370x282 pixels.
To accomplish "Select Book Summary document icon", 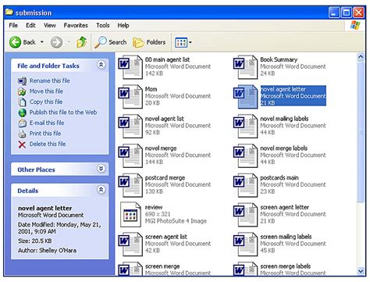I will coord(245,66).
